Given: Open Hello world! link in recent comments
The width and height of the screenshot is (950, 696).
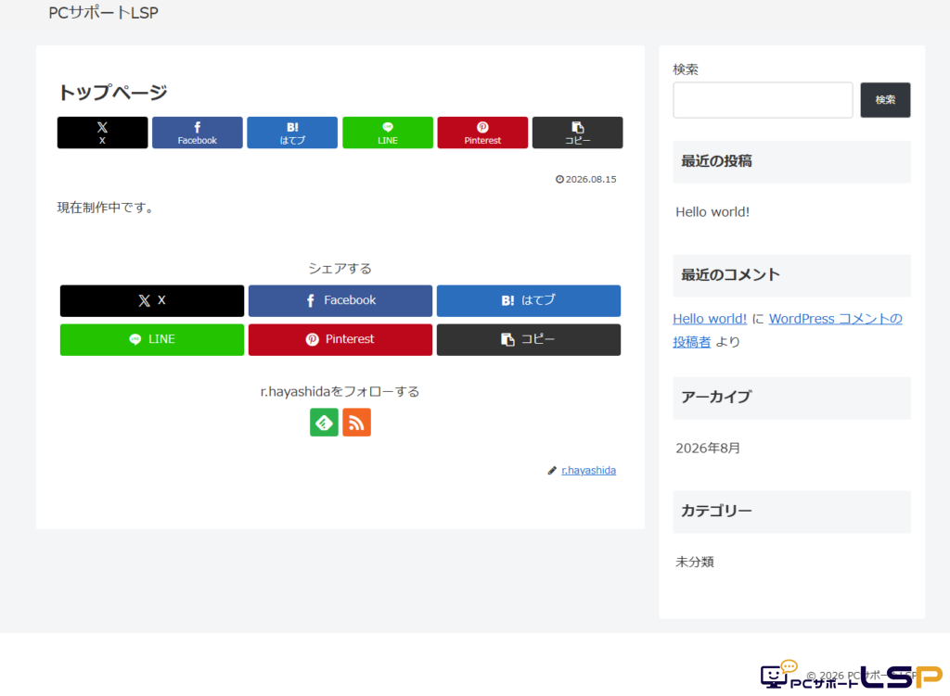Looking at the screenshot, I should (710, 319).
